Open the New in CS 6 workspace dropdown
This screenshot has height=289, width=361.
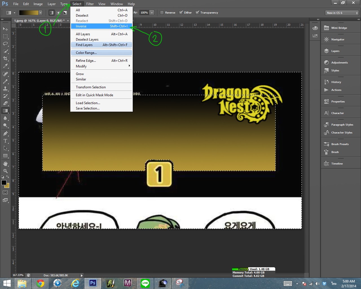pos(342,13)
